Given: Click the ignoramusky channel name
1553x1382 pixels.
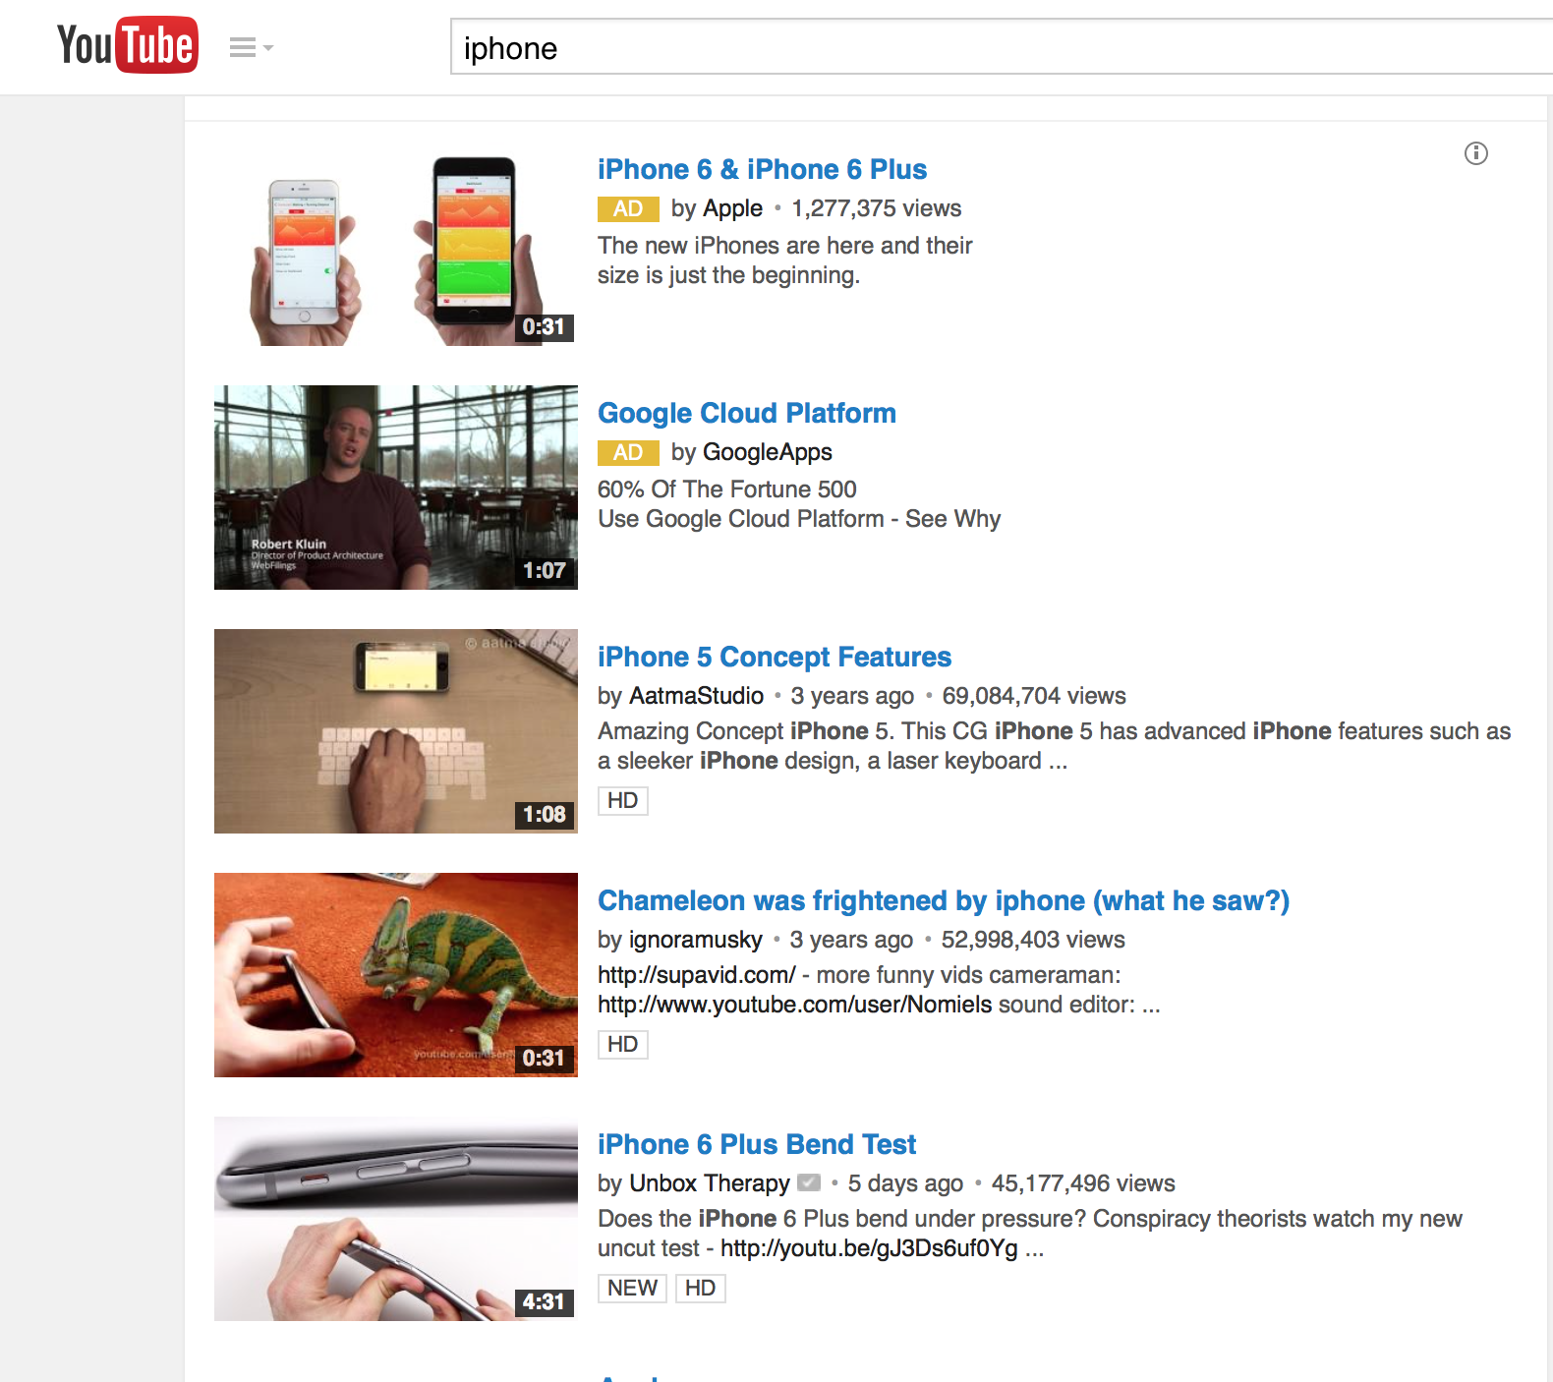Looking at the screenshot, I should click(695, 940).
